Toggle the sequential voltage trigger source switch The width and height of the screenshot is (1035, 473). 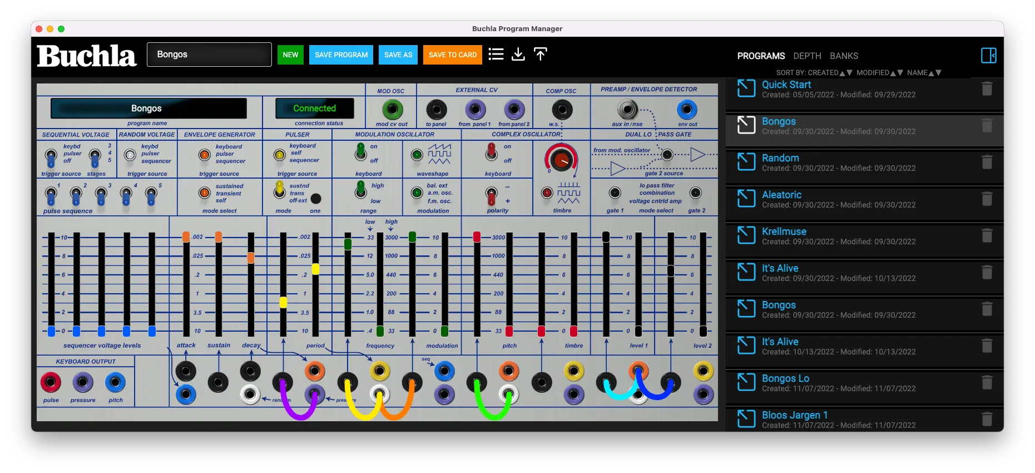[51, 158]
